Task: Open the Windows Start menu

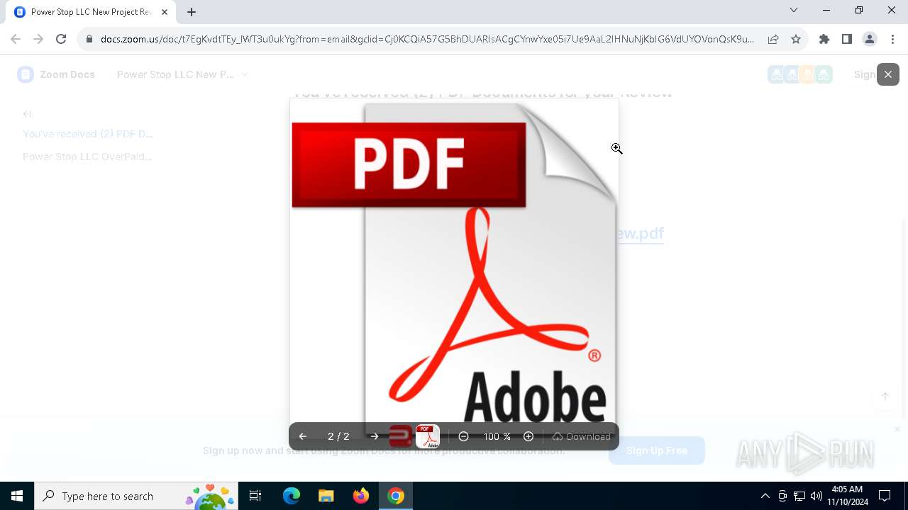Action: coord(17,496)
